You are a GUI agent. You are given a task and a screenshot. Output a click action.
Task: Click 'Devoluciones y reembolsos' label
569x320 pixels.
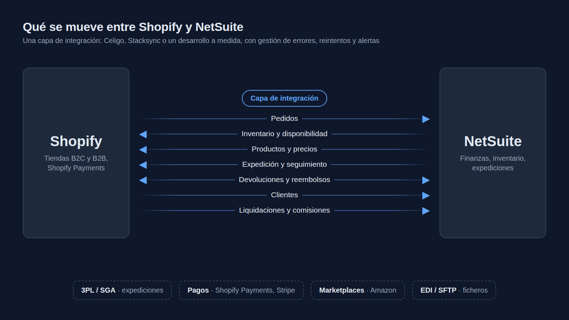click(284, 180)
